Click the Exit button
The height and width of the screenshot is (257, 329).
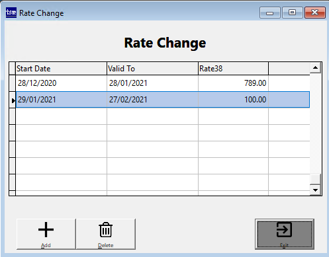point(285,234)
